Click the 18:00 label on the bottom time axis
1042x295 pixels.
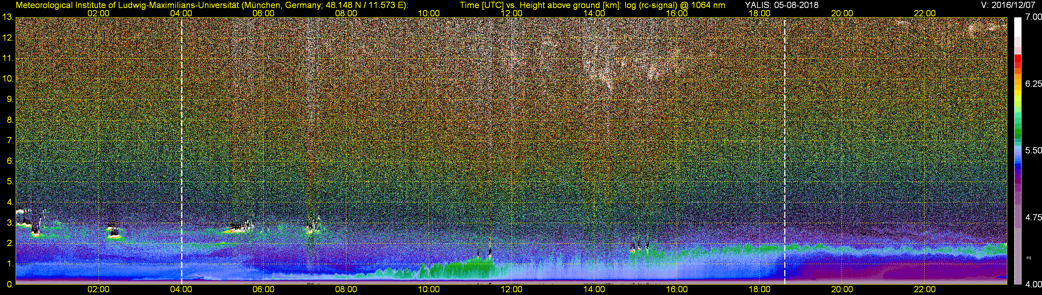[759, 289]
